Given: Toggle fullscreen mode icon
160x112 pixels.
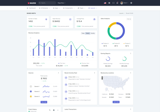Looking at the screenshot, I should pos(113,3).
